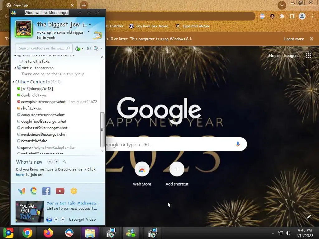Click the magnifier icon in contact search

[68, 48]
